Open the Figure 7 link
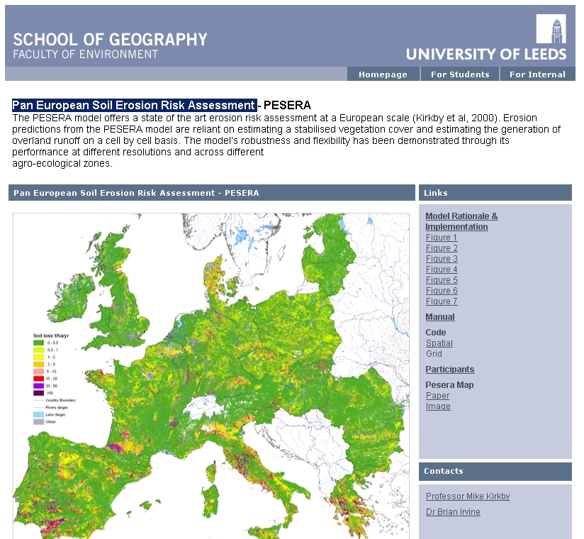 pos(442,301)
